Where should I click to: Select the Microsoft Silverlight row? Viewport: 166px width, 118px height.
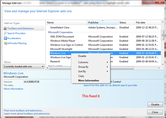105,49
